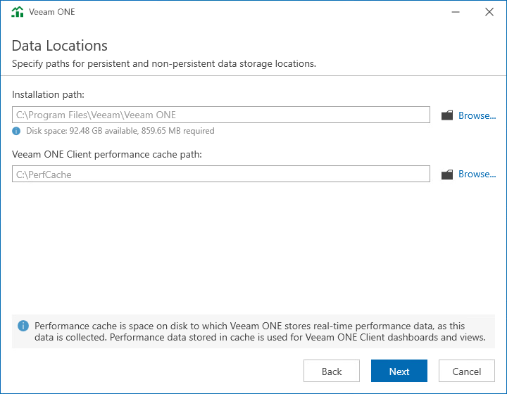The image size is (507, 394).
Task: Click the Veeam ONE logo icon in title bar
Action: click(x=18, y=12)
